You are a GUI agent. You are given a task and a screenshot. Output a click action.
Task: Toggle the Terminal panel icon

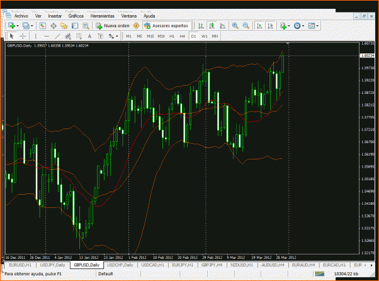[x=75, y=26]
